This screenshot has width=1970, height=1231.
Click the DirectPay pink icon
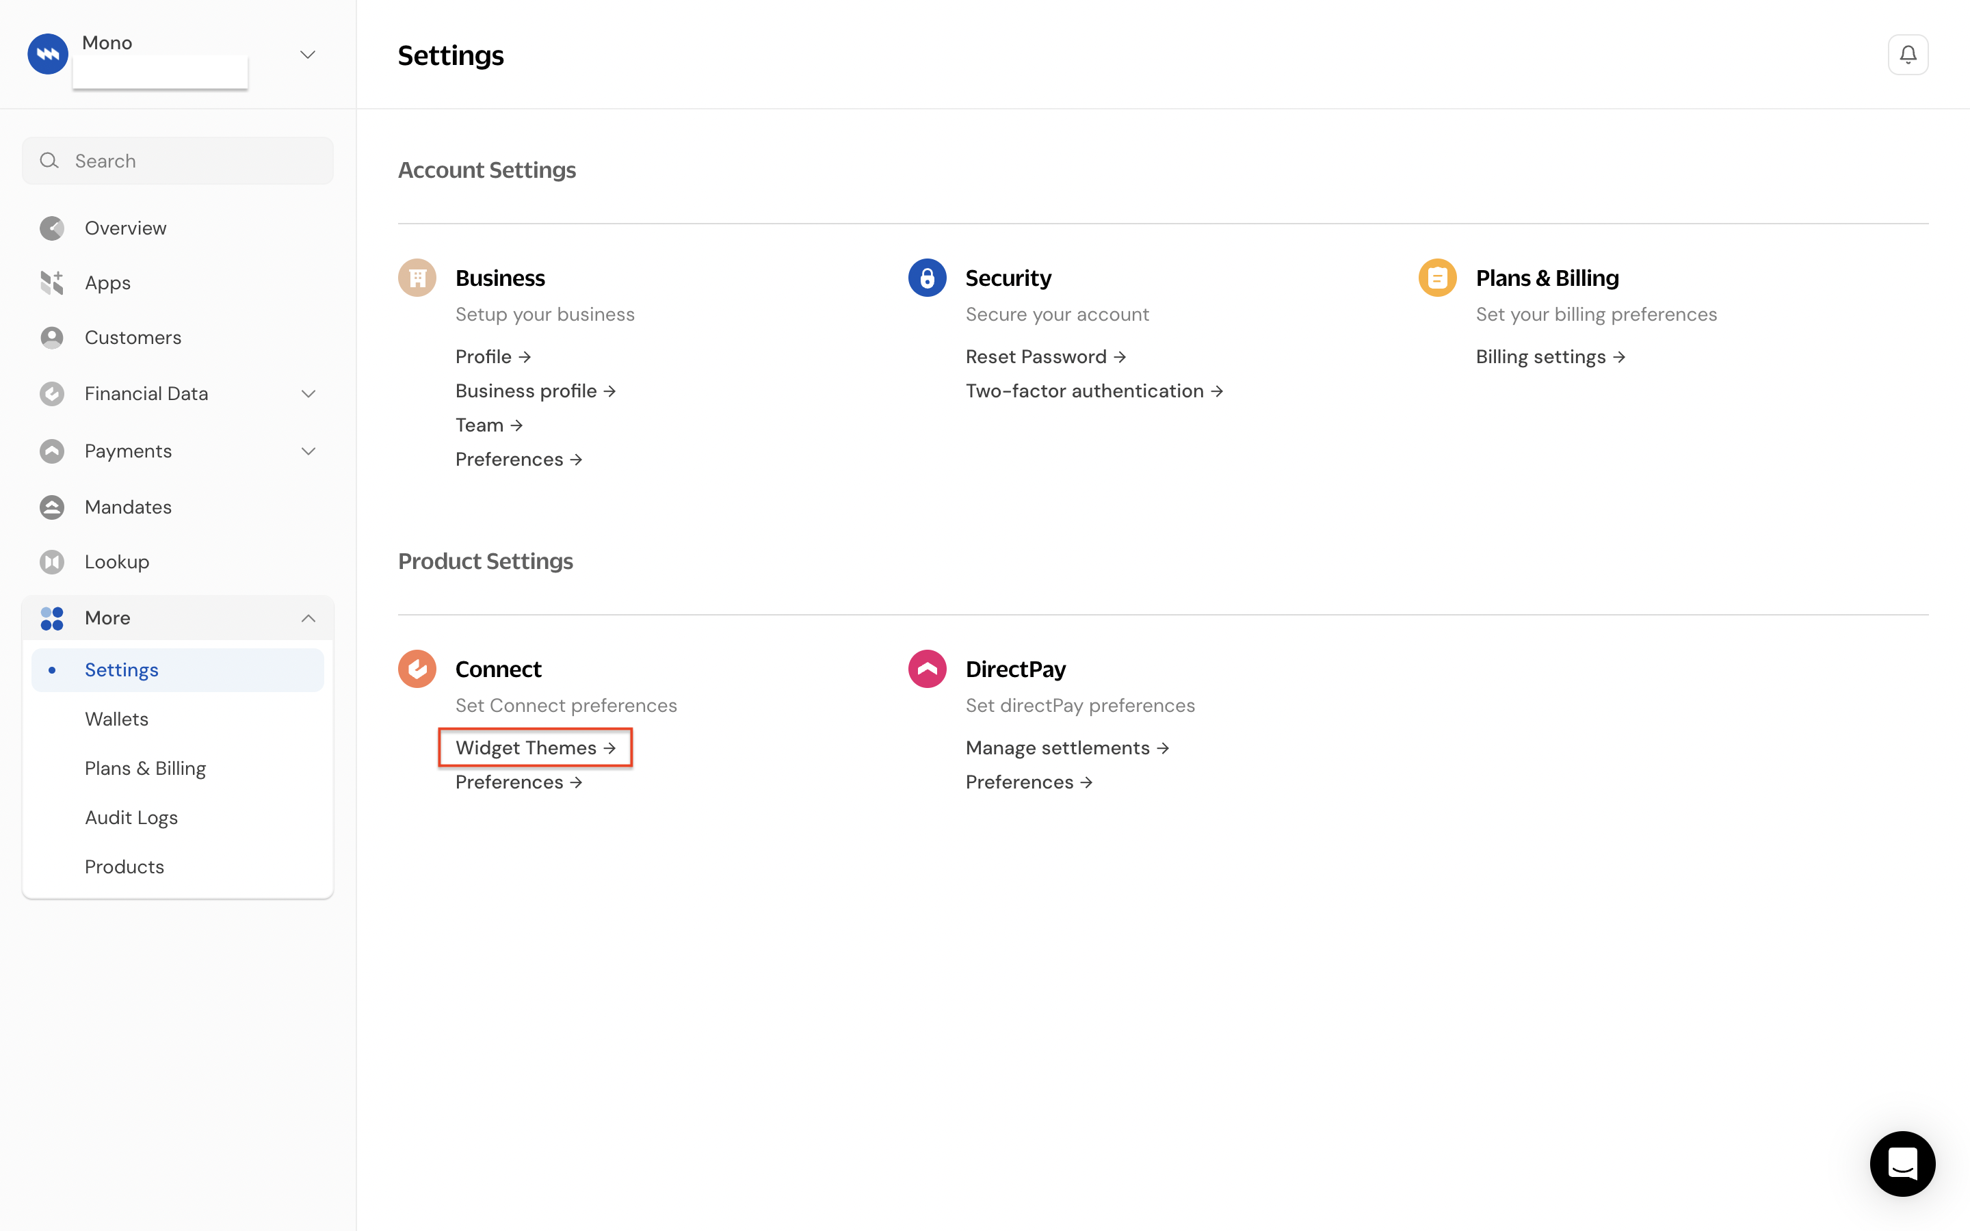point(928,668)
